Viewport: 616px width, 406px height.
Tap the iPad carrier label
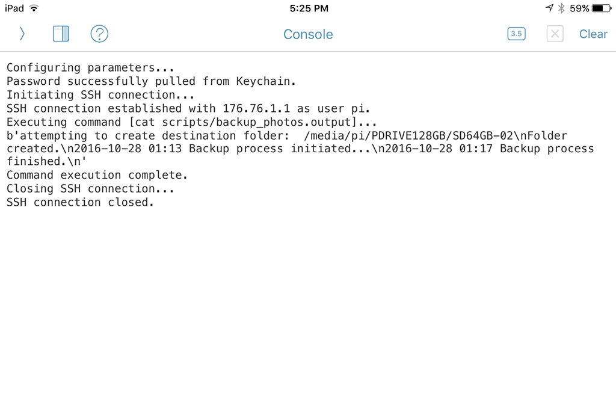14,8
